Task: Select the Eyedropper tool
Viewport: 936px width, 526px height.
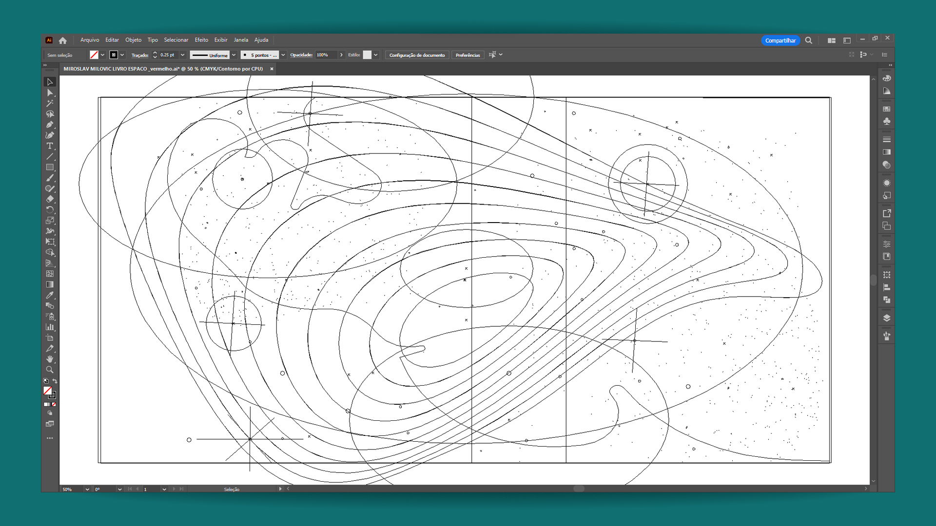Action: tap(50, 295)
